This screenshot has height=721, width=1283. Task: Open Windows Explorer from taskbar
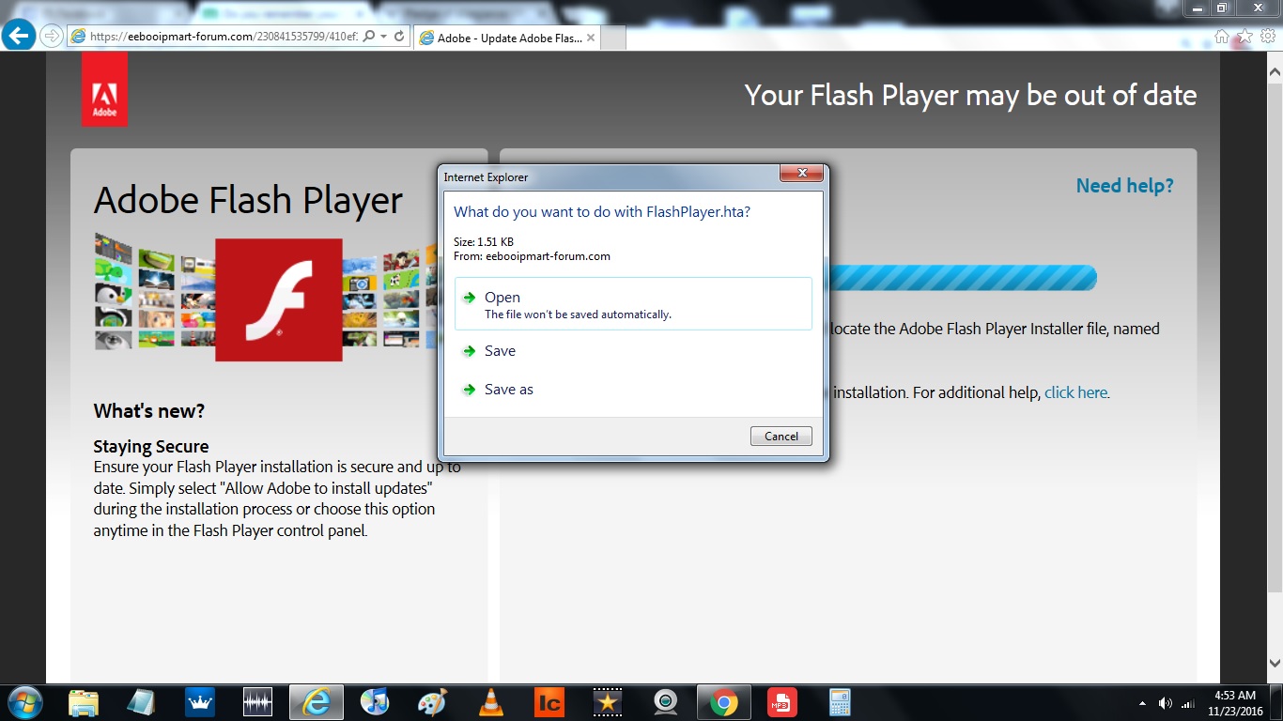coord(84,702)
